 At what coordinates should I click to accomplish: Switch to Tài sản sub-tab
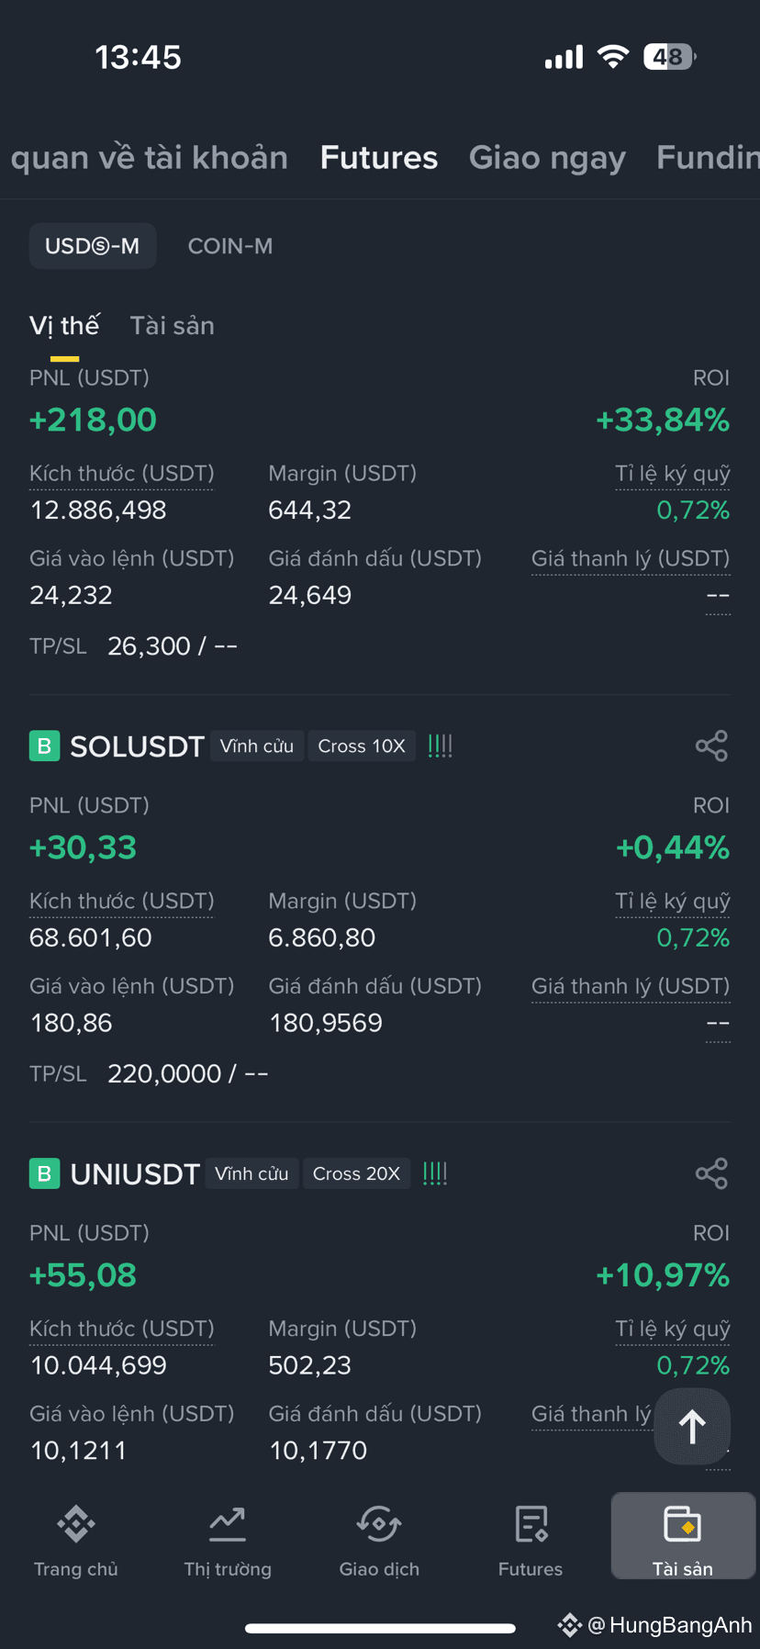click(x=173, y=326)
